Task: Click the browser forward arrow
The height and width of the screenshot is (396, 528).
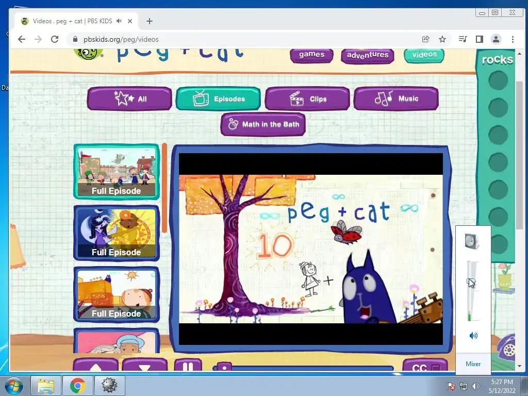Action: pyautogui.click(x=38, y=39)
